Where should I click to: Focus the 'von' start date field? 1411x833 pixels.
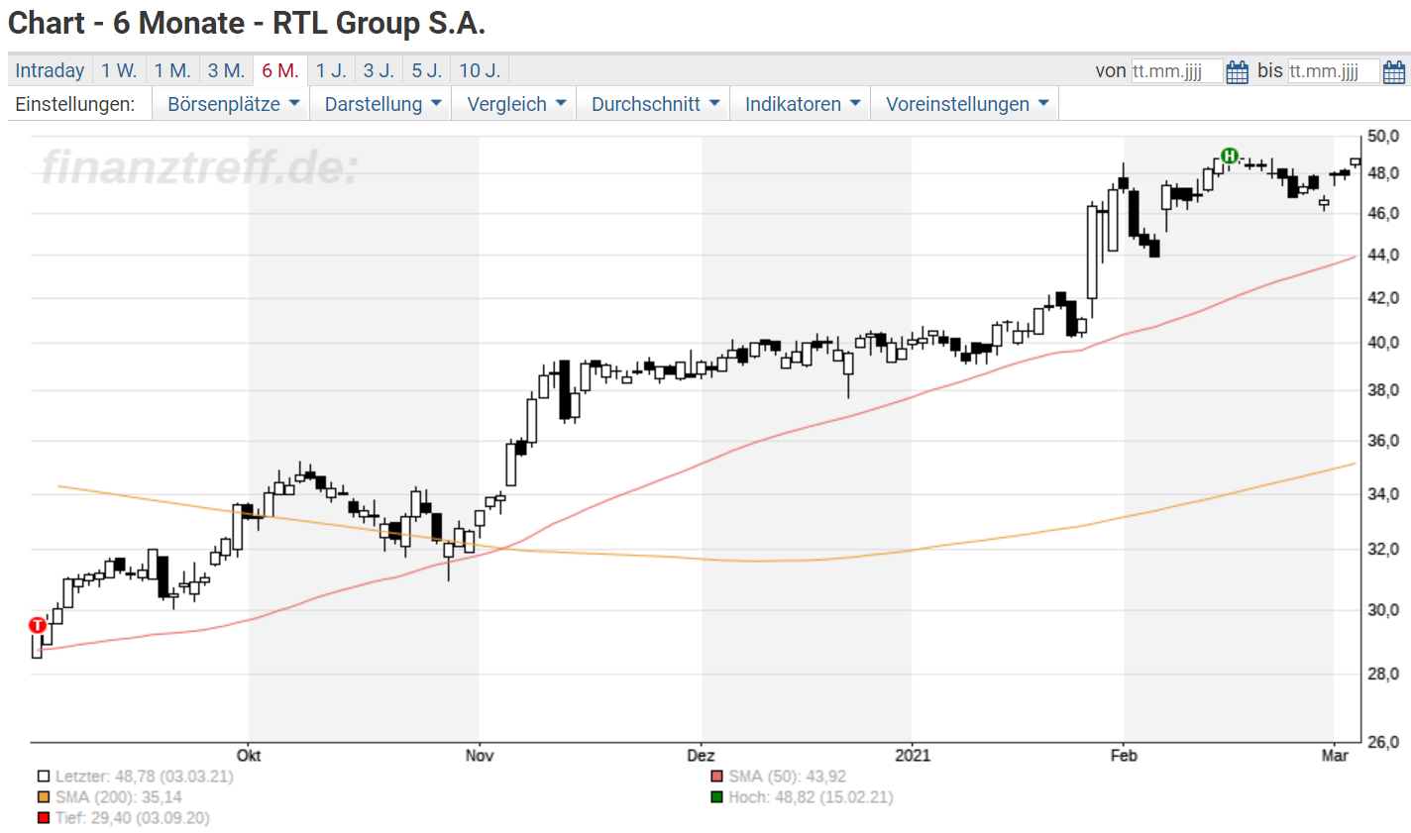[x=1176, y=71]
